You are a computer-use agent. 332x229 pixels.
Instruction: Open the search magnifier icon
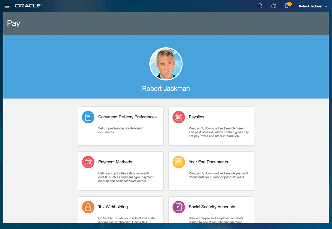[x=260, y=6]
